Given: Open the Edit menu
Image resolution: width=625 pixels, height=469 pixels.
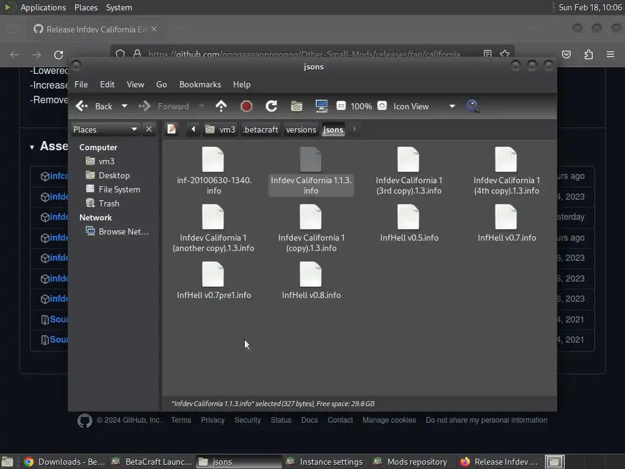Looking at the screenshot, I should [107, 84].
